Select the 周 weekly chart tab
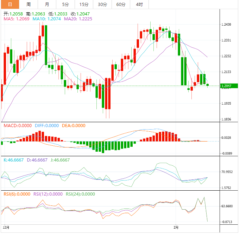Screen dimensions: 240x237 point(29,5)
